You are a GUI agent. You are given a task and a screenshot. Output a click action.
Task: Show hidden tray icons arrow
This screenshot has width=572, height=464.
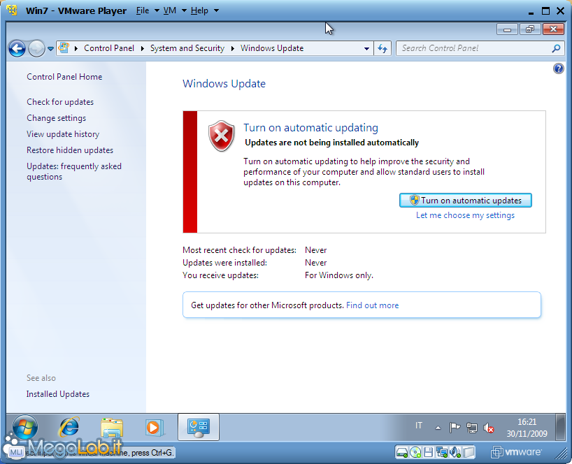(438, 428)
